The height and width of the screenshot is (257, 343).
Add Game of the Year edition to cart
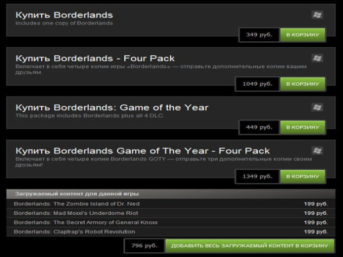[302, 127]
